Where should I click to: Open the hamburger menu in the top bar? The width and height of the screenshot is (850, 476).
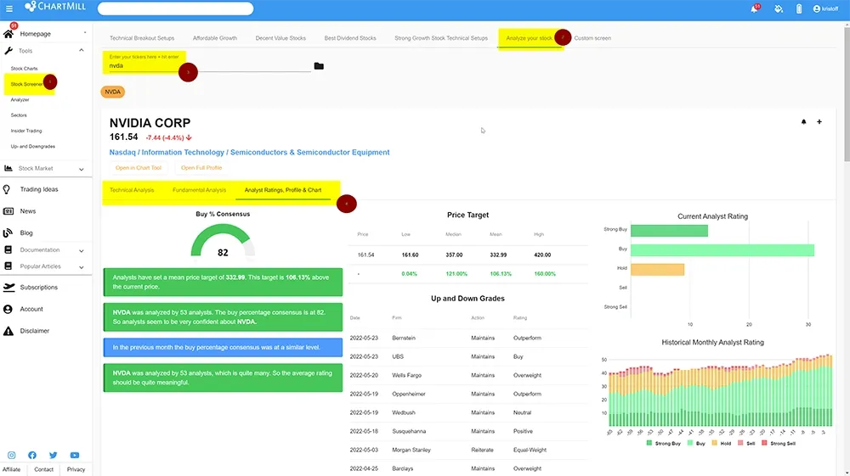click(x=9, y=8)
